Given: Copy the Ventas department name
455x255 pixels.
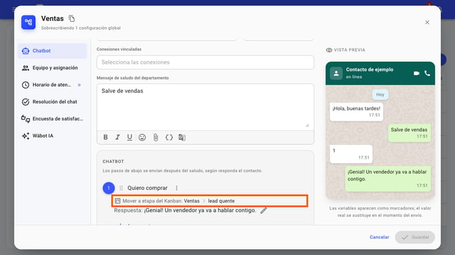Looking at the screenshot, I should pyautogui.click(x=72, y=18).
